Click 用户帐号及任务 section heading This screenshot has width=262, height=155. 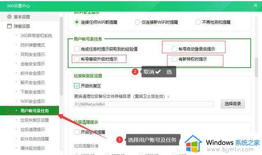pos(88,39)
